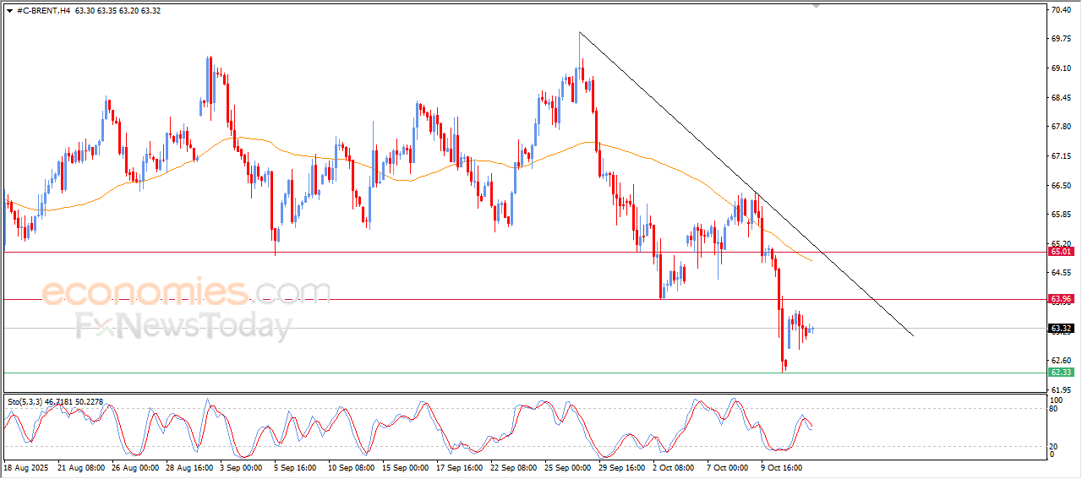
Task: Select the #C-BRENT,H4 symbol title text
Action: point(43,11)
